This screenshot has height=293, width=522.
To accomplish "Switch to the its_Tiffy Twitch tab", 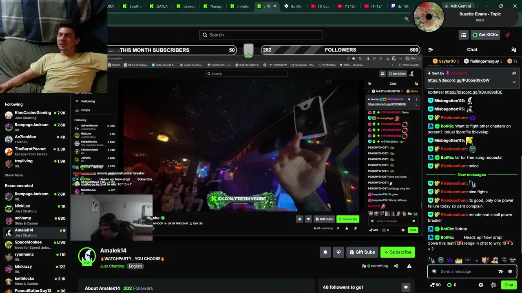I will click(400, 6).
